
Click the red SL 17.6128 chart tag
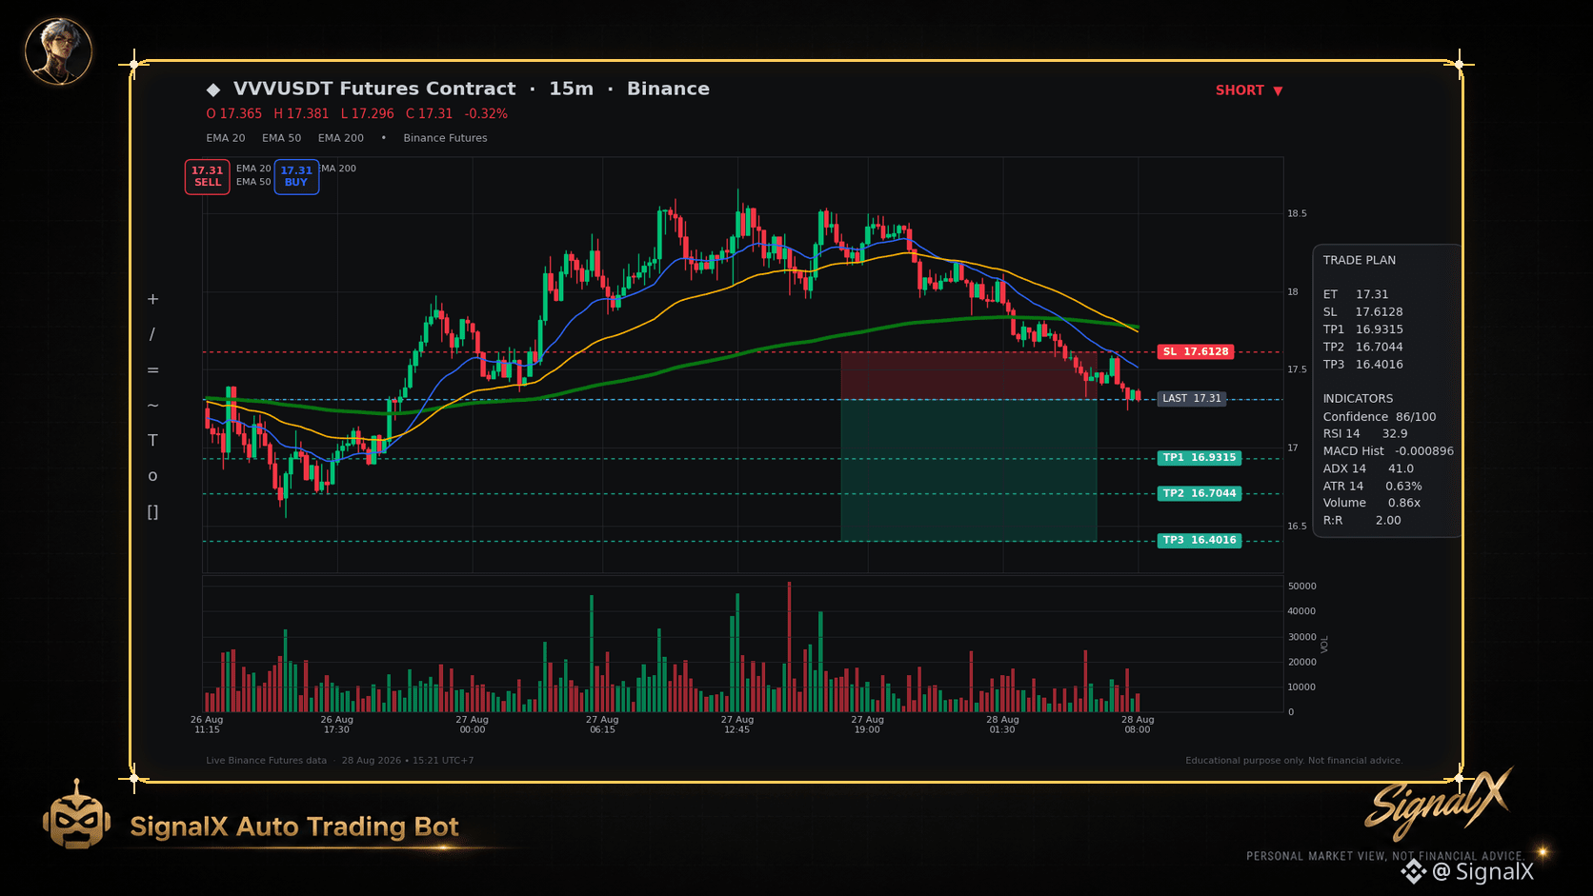click(1196, 352)
